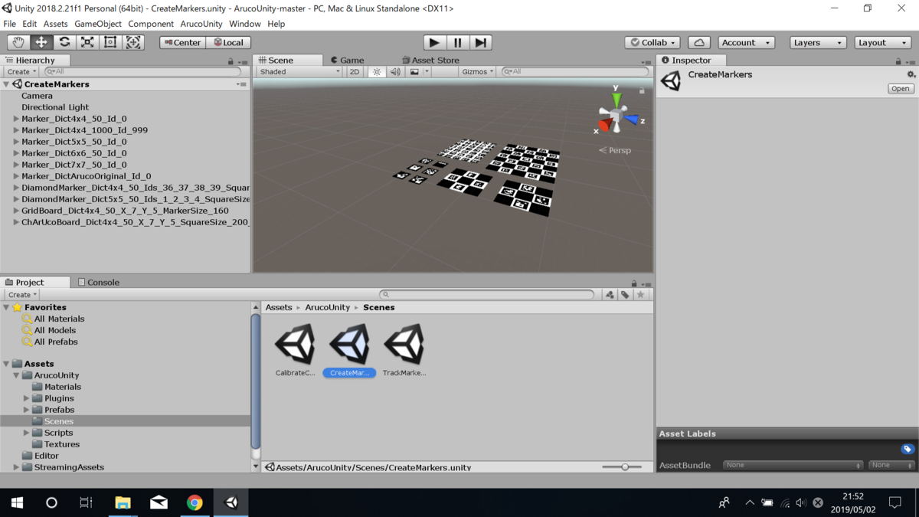The height and width of the screenshot is (517, 919).
Task: Select the Rotate tool
Action: tap(64, 42)
